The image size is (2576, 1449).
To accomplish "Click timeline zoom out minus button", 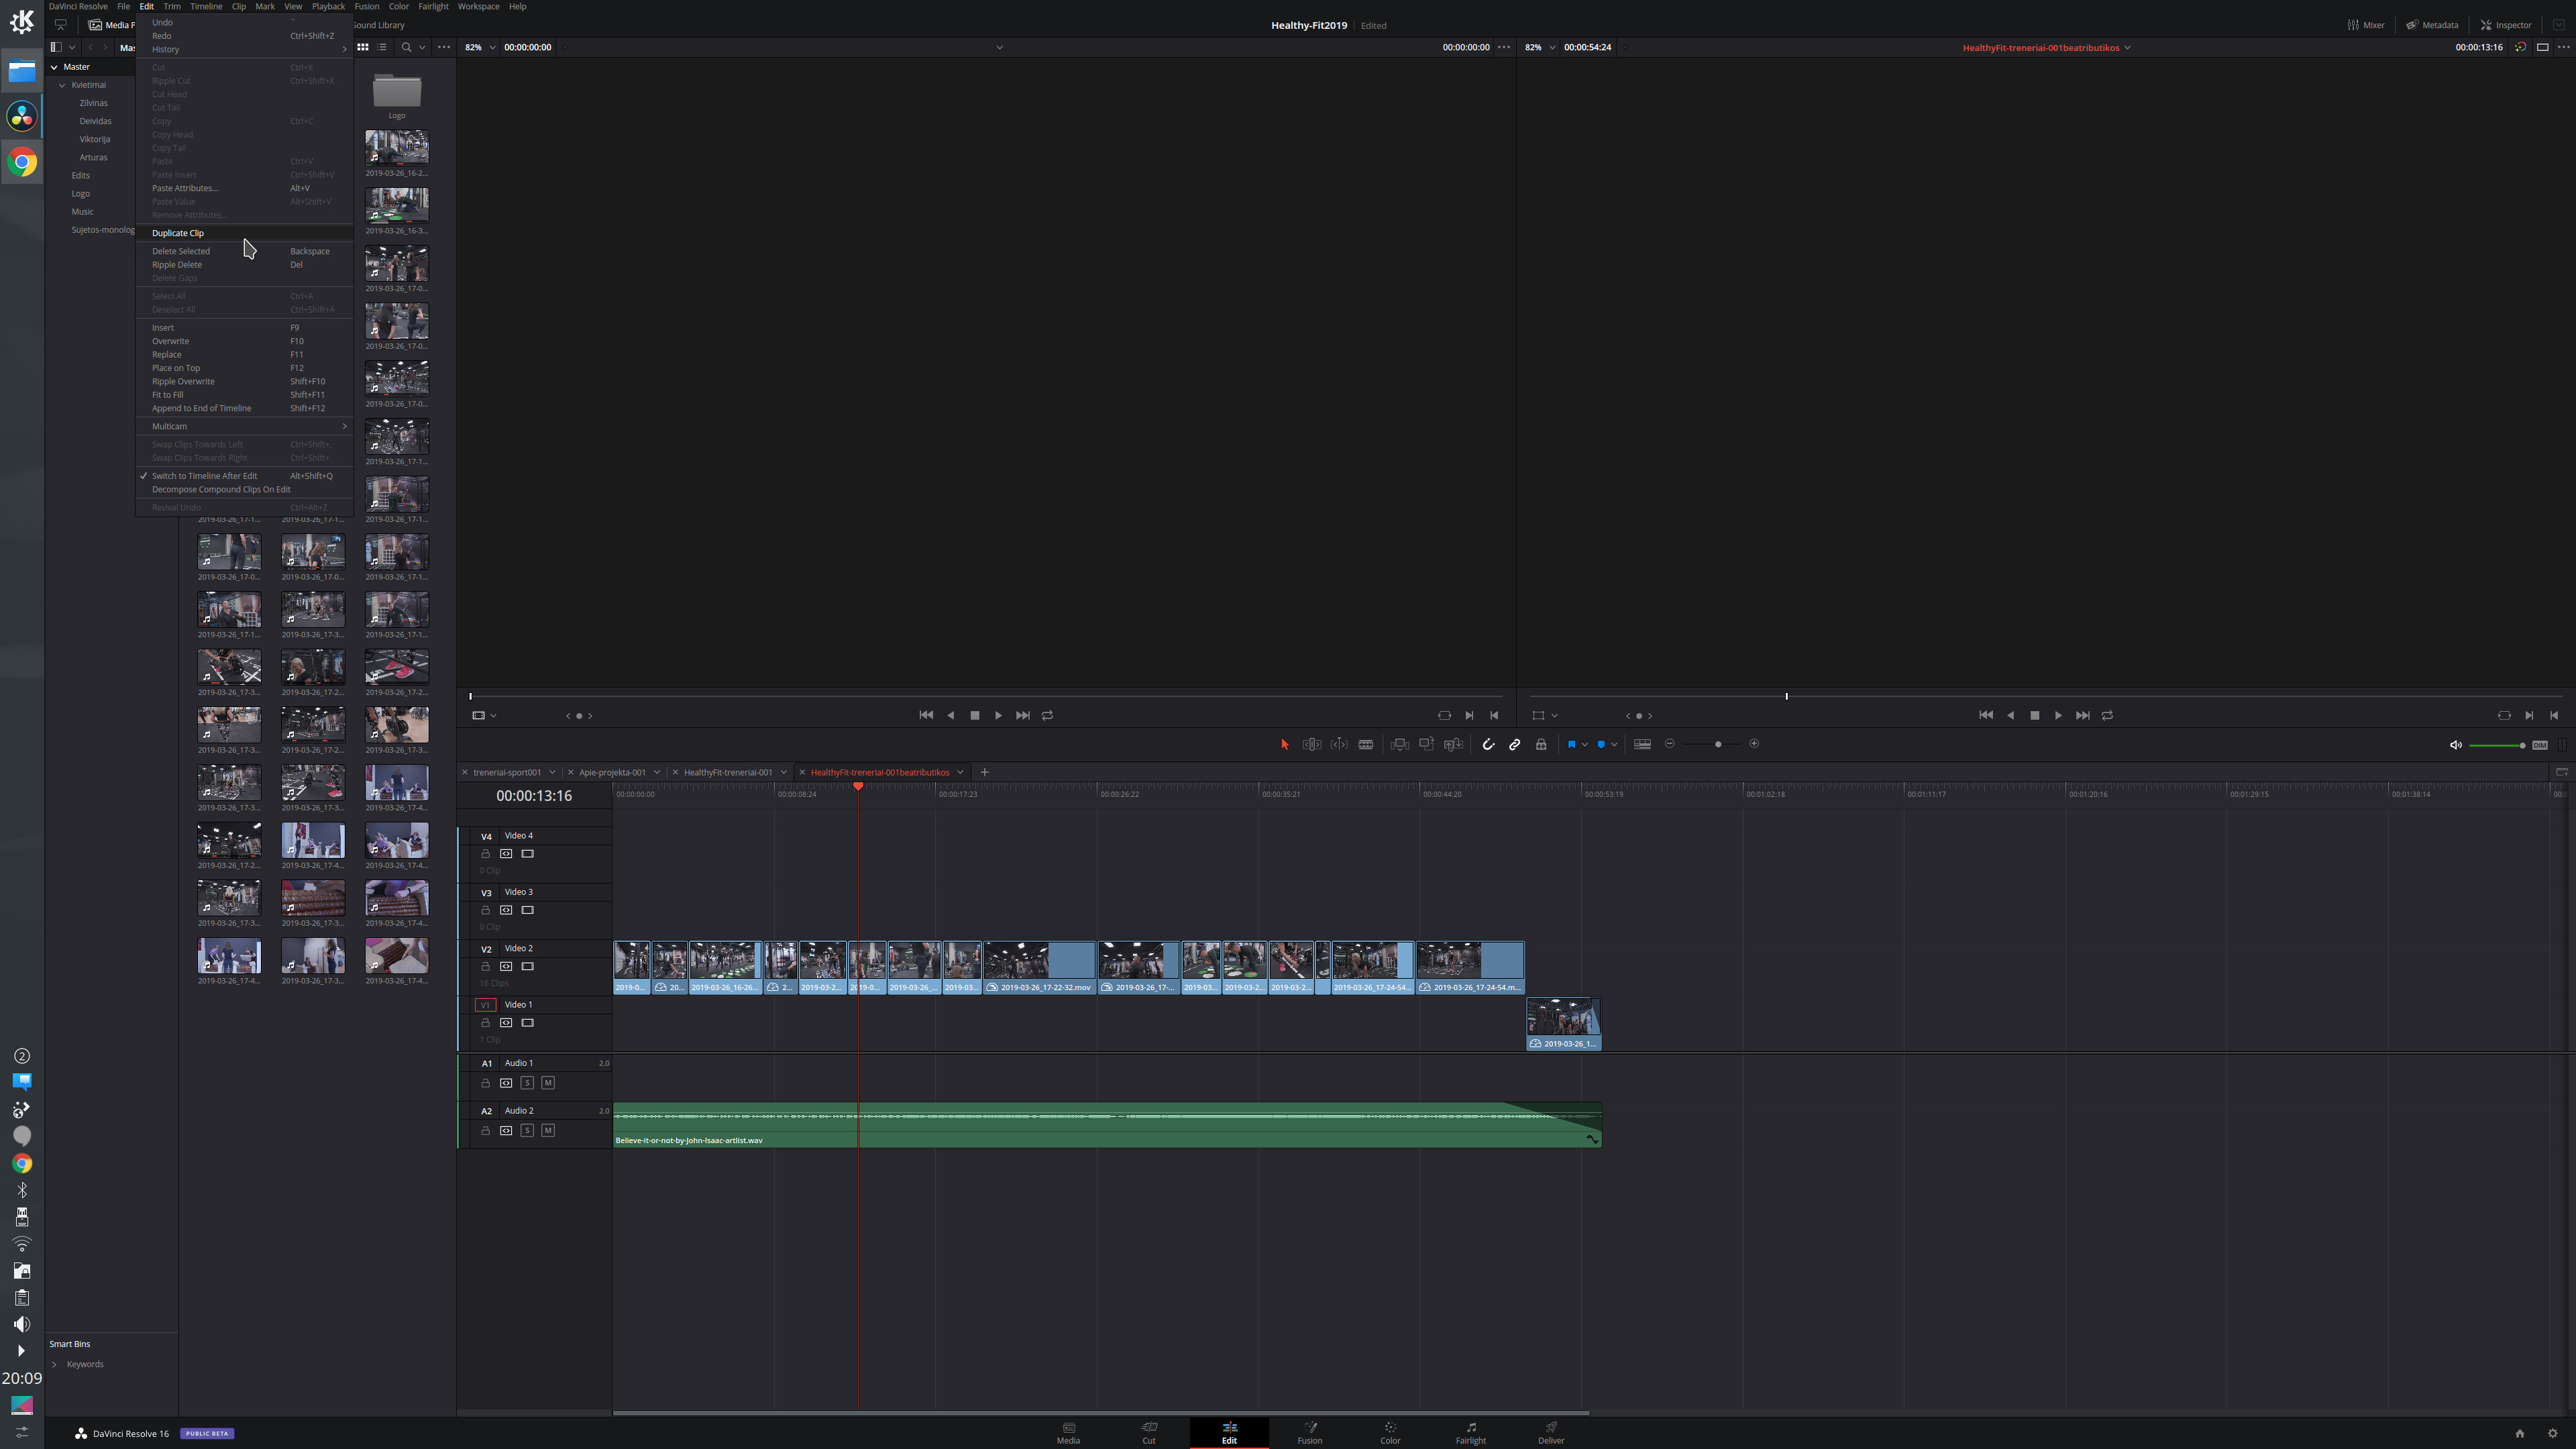I will click(1670, 744).
